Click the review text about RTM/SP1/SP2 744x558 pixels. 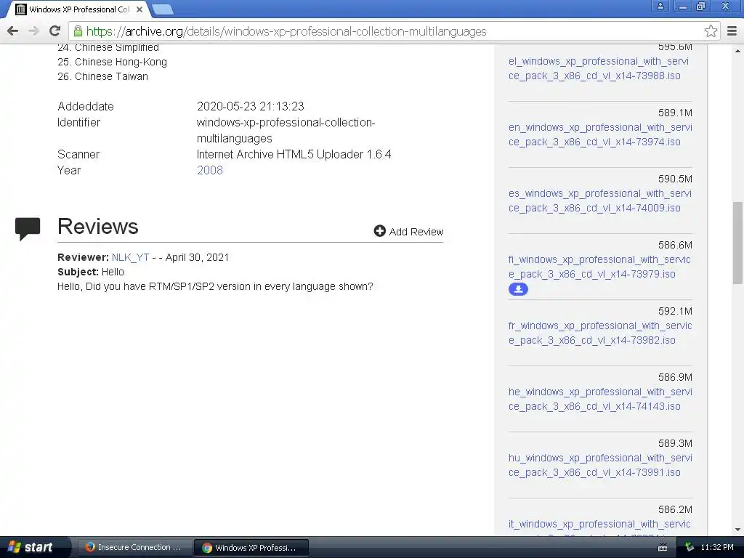point(215,286)
